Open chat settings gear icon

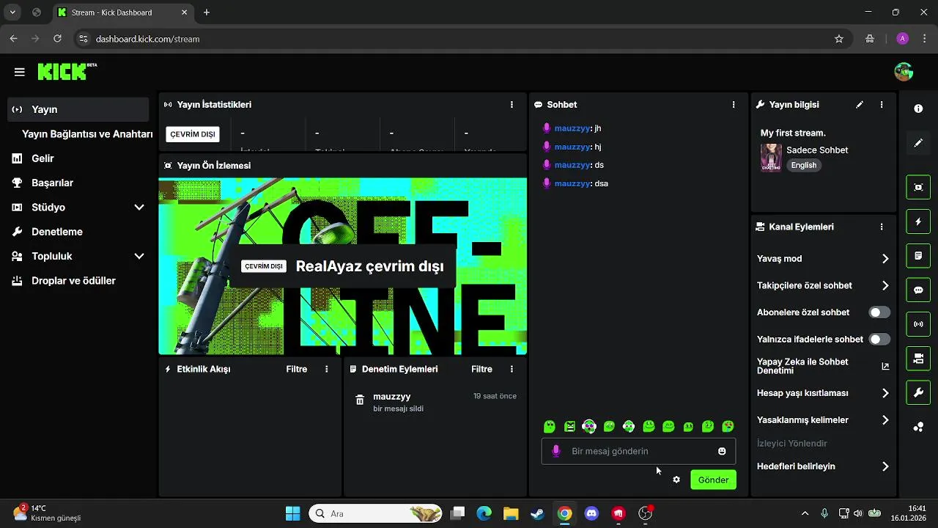pyautogui.click(x=676, y=480)
